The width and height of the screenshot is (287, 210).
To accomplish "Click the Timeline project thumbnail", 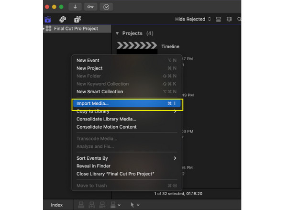I will [137, 48].
